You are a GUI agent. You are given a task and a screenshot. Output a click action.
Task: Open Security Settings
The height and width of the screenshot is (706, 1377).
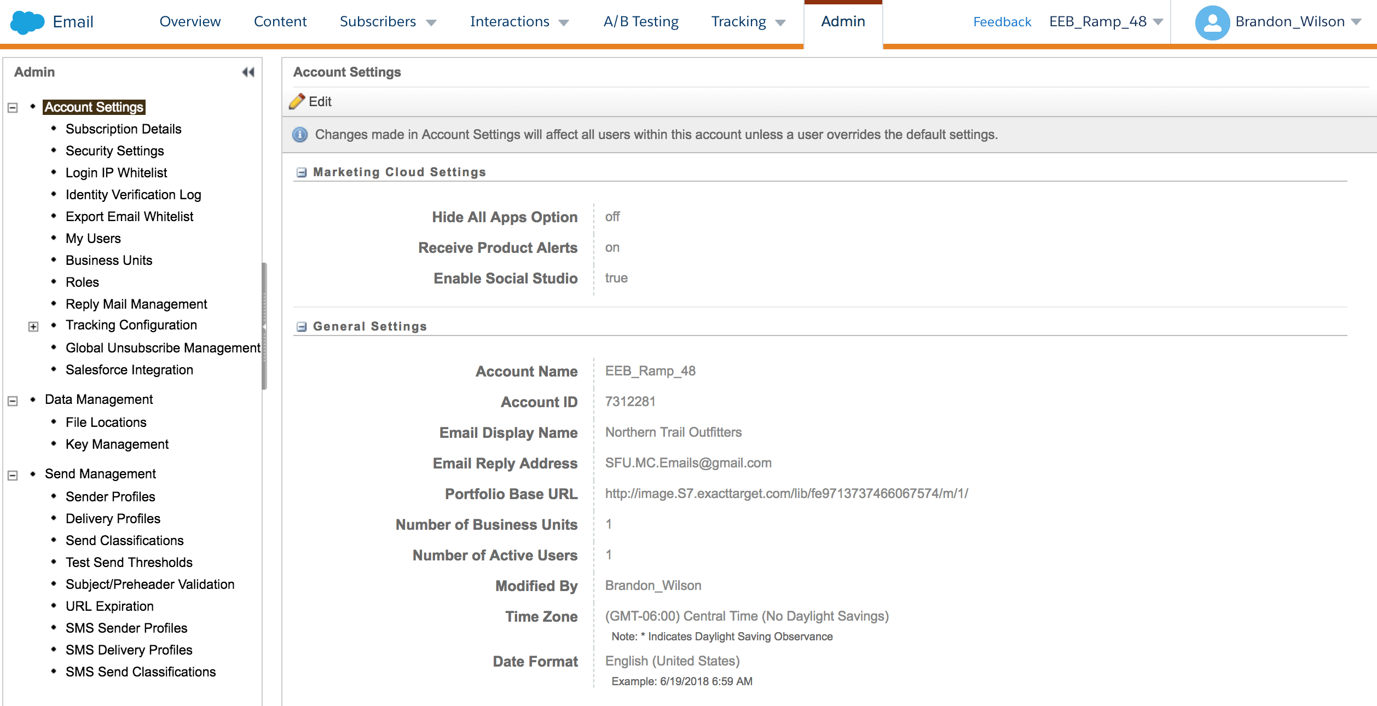(114, 151)
